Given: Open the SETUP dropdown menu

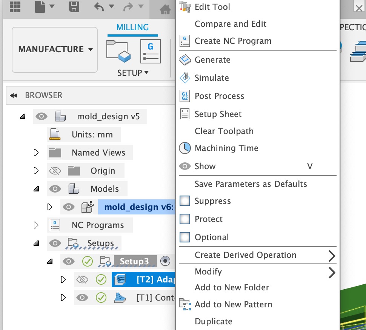Looking at the screenshot, I should click(x=133, y=73).
